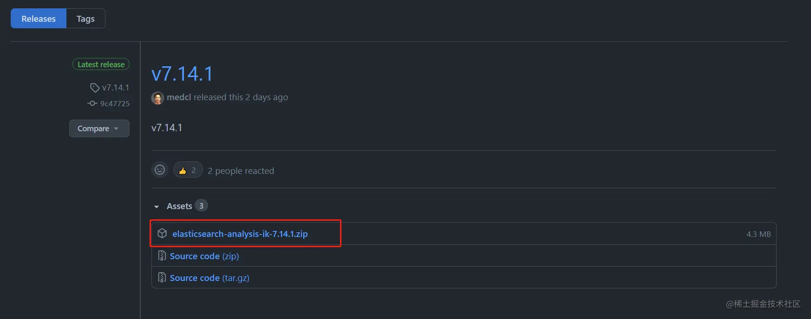Image resolution: width=811 pixels, height=319 pixels.
Task: Download Source code (zip)
Action: [204, 256]
